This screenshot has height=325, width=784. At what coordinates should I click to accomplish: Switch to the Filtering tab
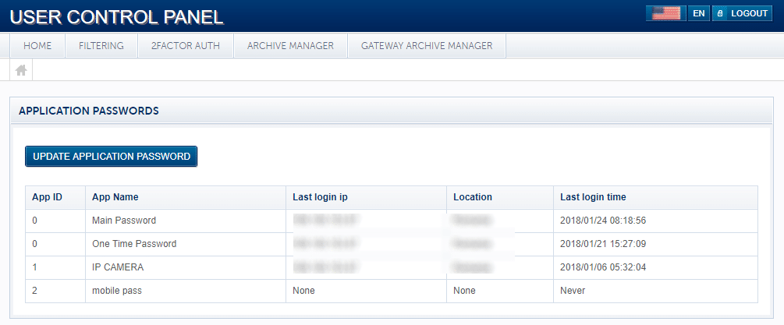101,46
